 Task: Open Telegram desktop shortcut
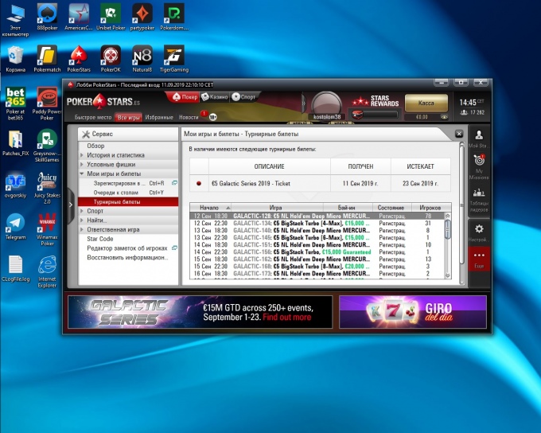tap(16, 227)
